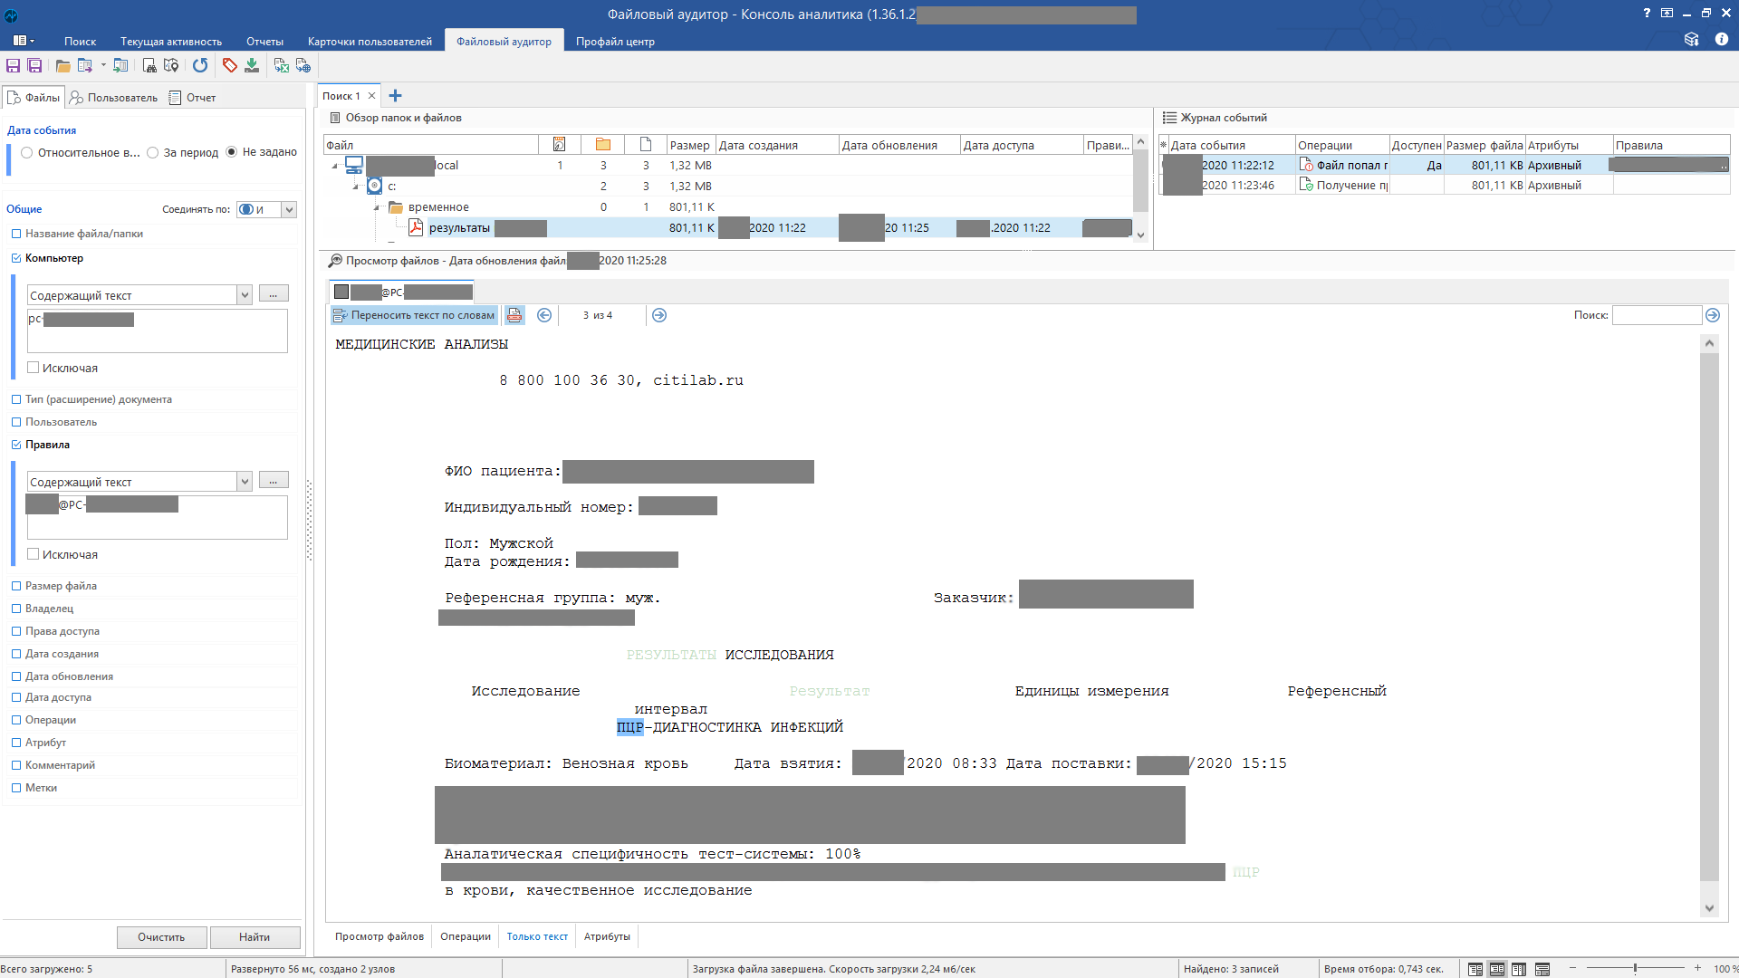Click the blue refresh arrow icon
The image size is (1739, 978).
(x=200, y=65)
